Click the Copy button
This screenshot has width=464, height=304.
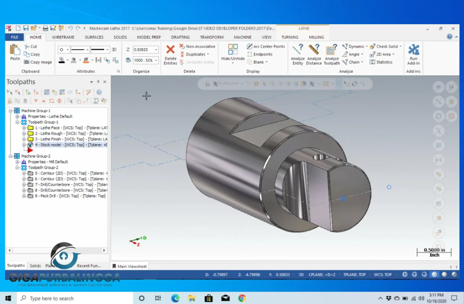coord(31,54)
